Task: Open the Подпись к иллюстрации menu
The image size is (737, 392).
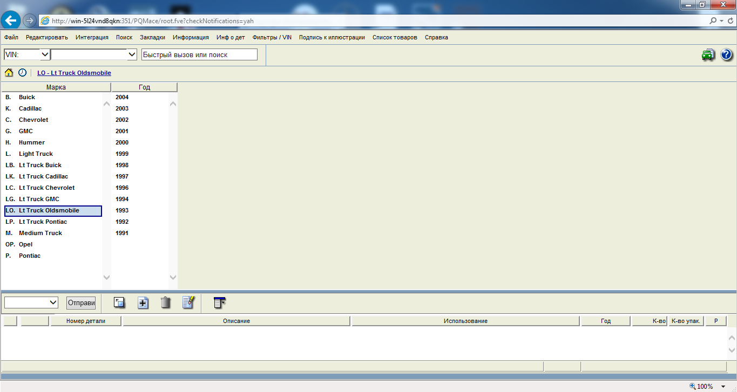Action: pyautogui.click(x=332, y=38)
